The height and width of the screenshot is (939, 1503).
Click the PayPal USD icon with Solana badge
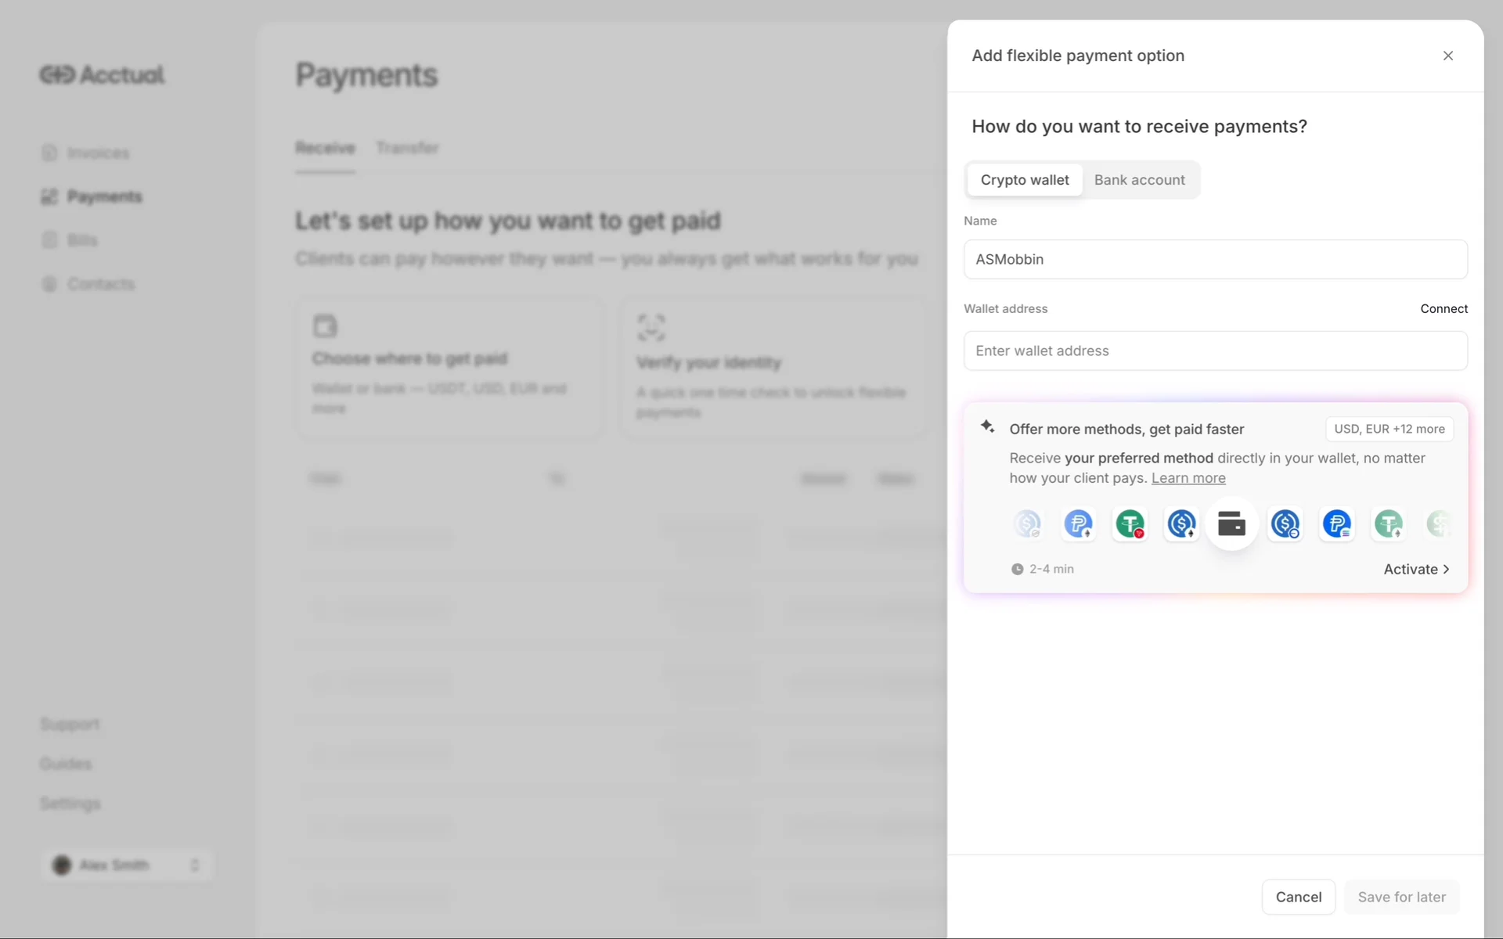(x=1336, y=523)
